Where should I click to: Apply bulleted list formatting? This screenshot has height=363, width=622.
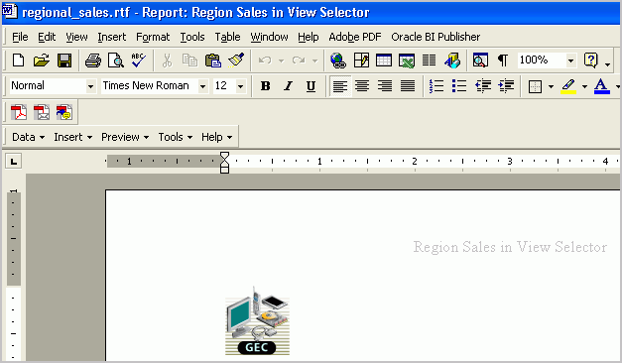pos(459,85)
